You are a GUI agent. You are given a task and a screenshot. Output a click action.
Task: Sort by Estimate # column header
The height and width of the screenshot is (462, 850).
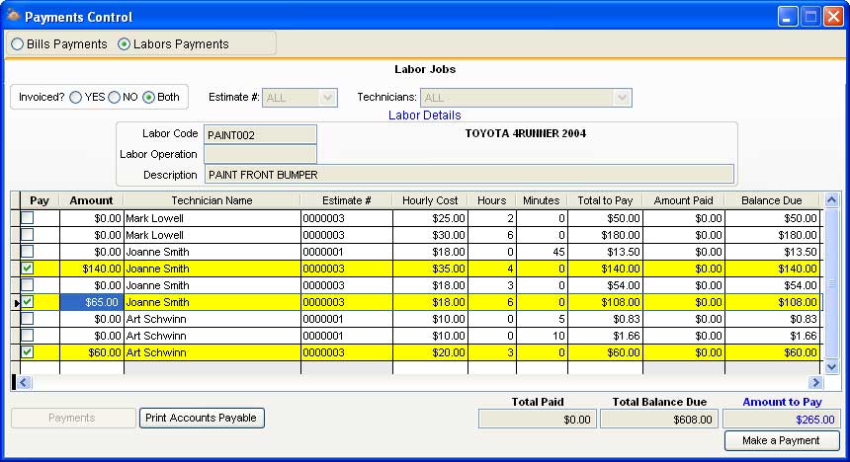point(346,200)
